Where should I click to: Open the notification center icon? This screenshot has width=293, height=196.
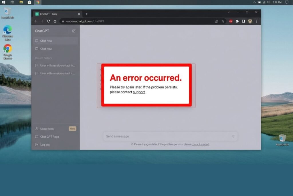(x=287, y=2)
